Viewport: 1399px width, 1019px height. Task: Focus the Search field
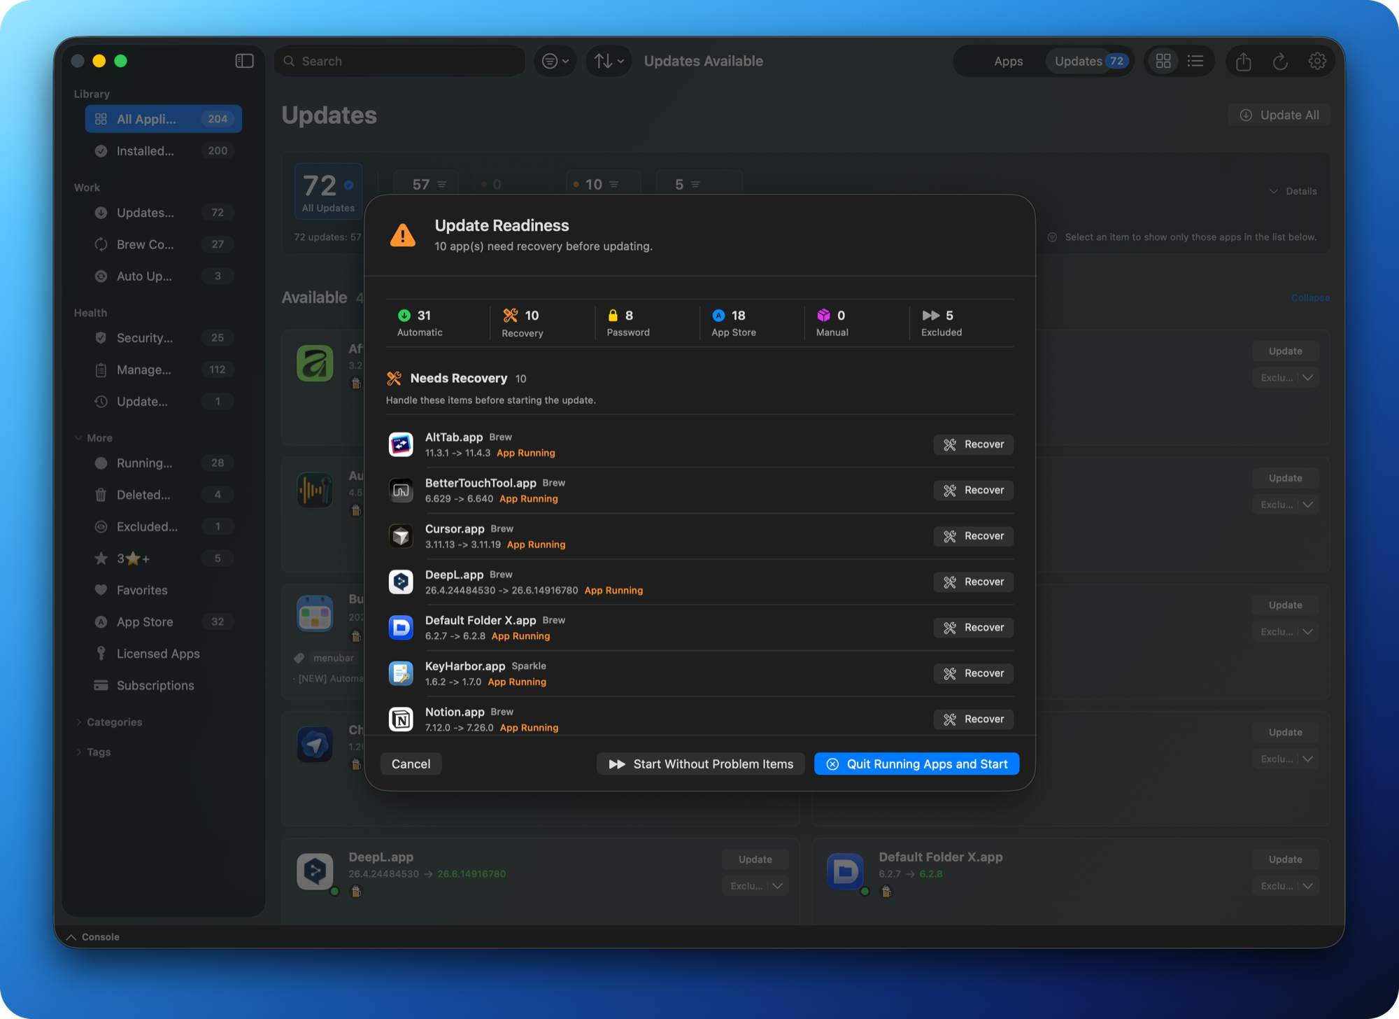click(x=399, y=61)
